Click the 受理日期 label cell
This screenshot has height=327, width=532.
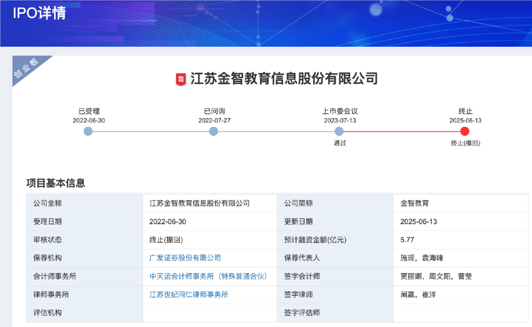coord(85,222)
